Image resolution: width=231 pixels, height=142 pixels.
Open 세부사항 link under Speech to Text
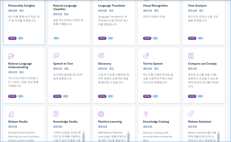point(58,69)
